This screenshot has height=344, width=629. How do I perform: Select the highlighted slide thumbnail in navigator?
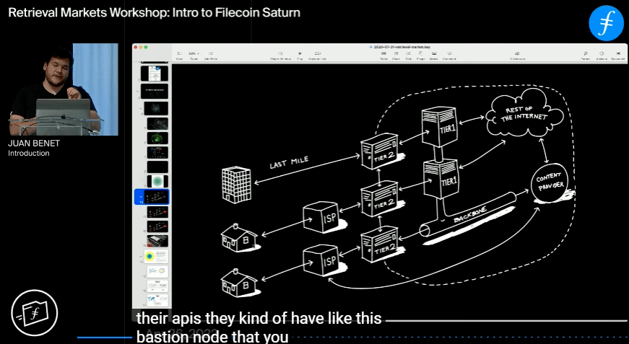coord(156,197)
